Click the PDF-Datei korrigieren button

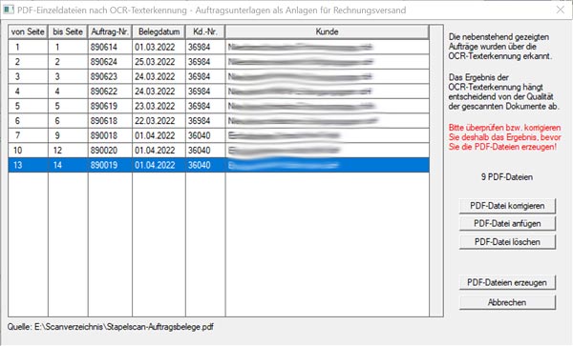click(x=507, y=206)
